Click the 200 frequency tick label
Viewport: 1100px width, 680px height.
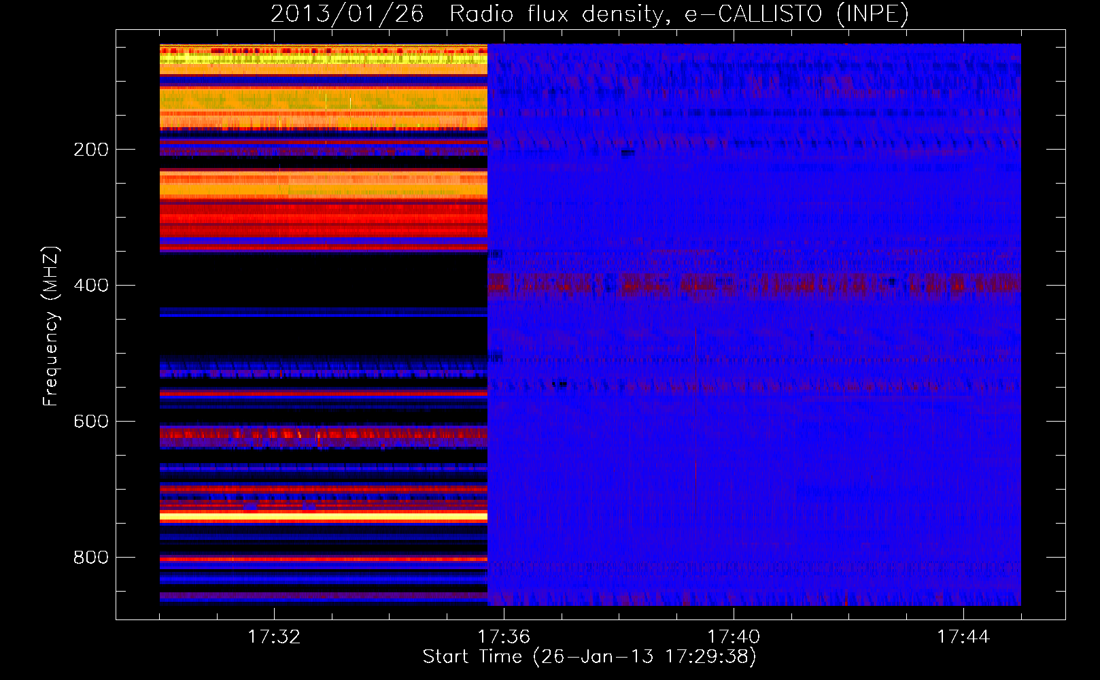[91, 150]
